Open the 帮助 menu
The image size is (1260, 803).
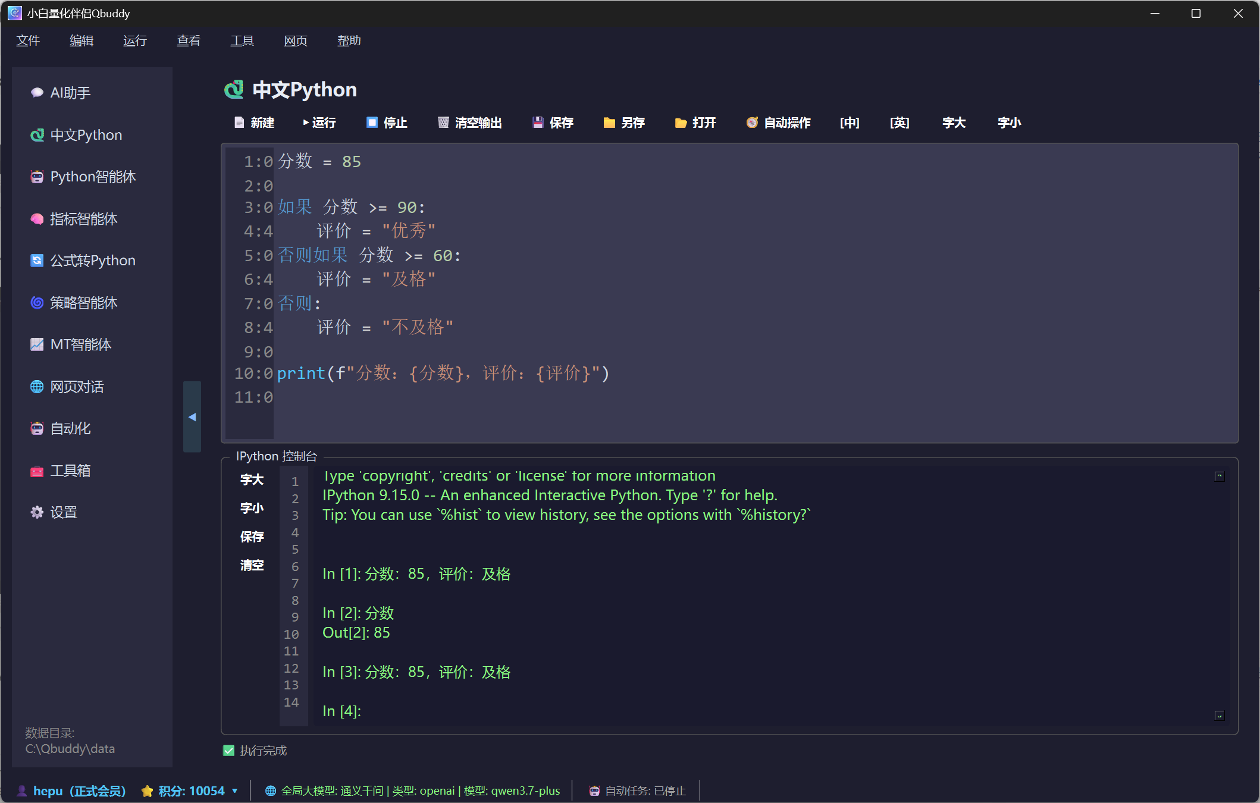point(349,40)
